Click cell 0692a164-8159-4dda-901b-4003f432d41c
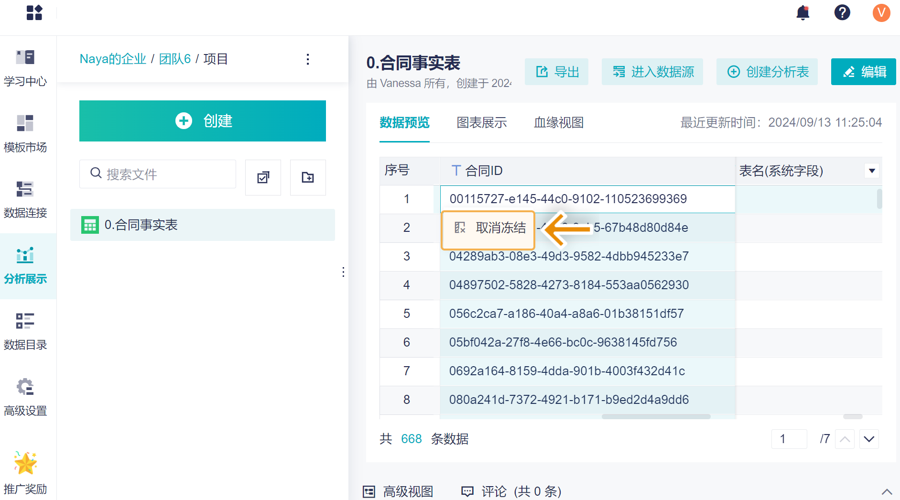This screenshot has width=900, height=500. [x=587, y=371]
